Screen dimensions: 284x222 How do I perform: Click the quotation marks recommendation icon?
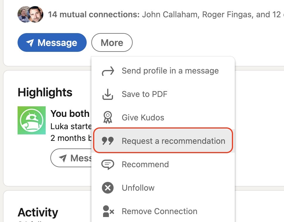coord(108,141)
